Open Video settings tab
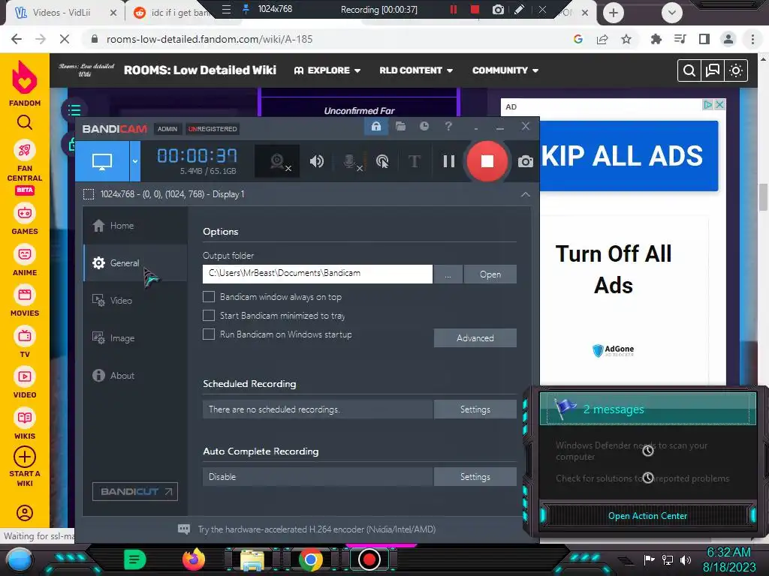The height and width of the screenshot is (576, 769). point(135,300)
